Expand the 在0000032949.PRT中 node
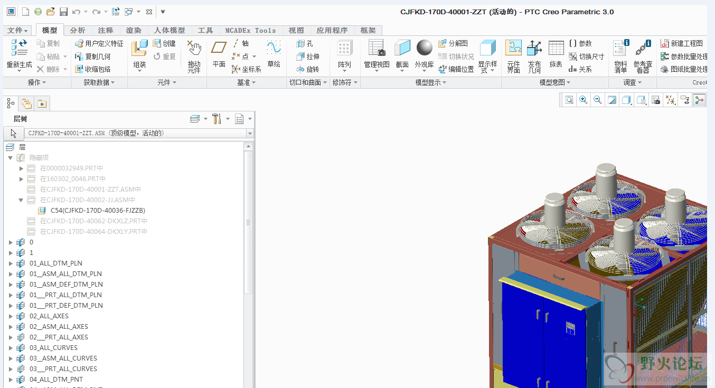The height and width of the screenshot is (388, 715). 21,168
